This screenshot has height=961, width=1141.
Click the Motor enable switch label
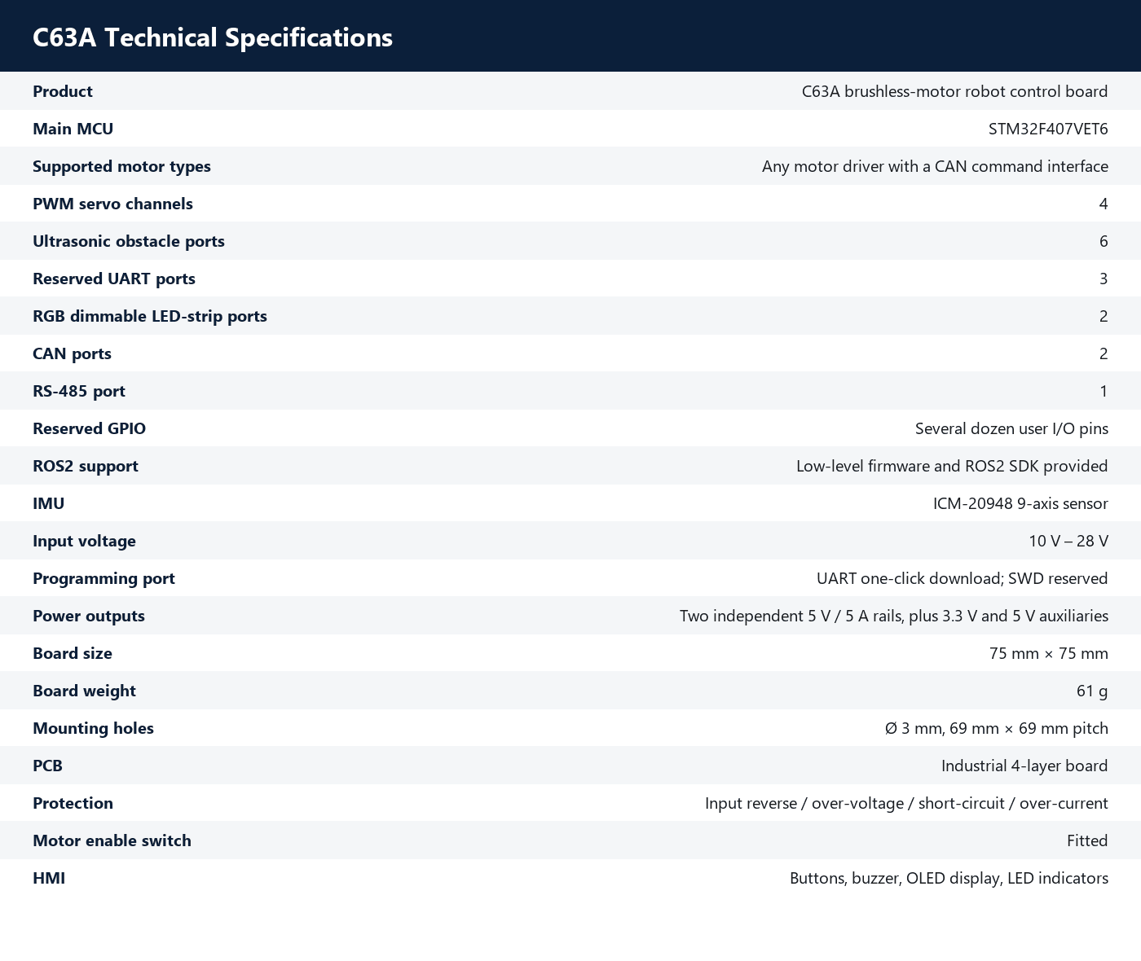coord(112,840)
